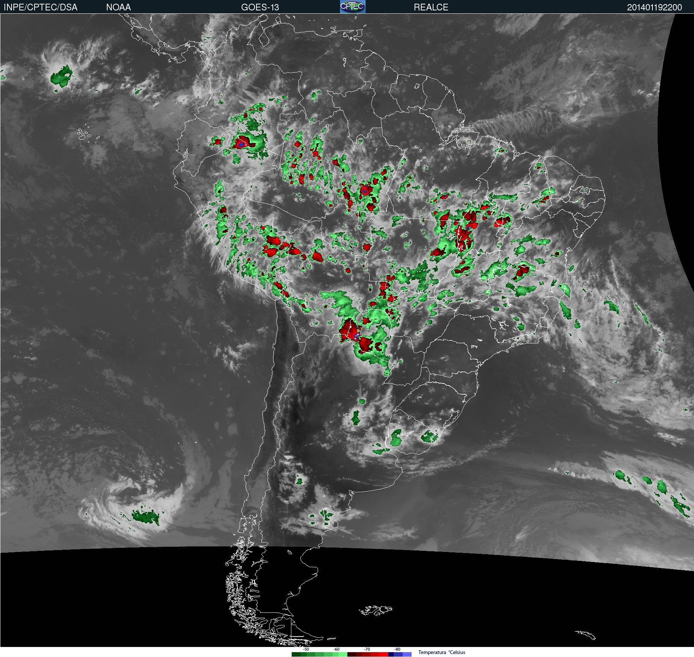This screenshot has height=657, width=694.
Task: Select the -80 scale label
Action: [x=397, y=649]
